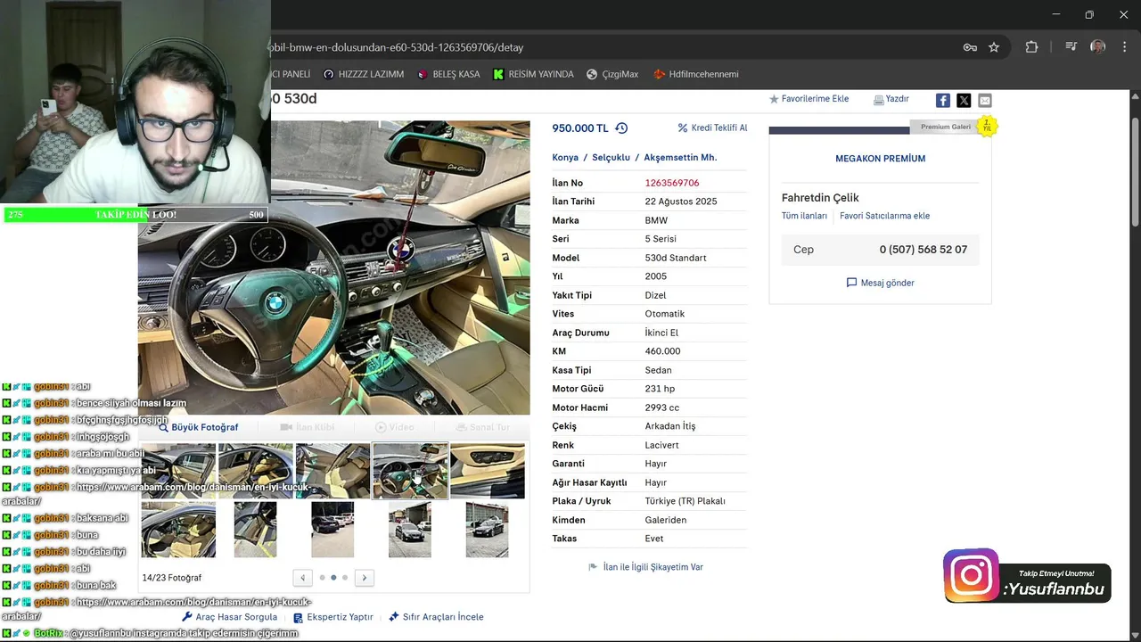Click Konya location link
Screen dimensions: 1141x642
565,158
